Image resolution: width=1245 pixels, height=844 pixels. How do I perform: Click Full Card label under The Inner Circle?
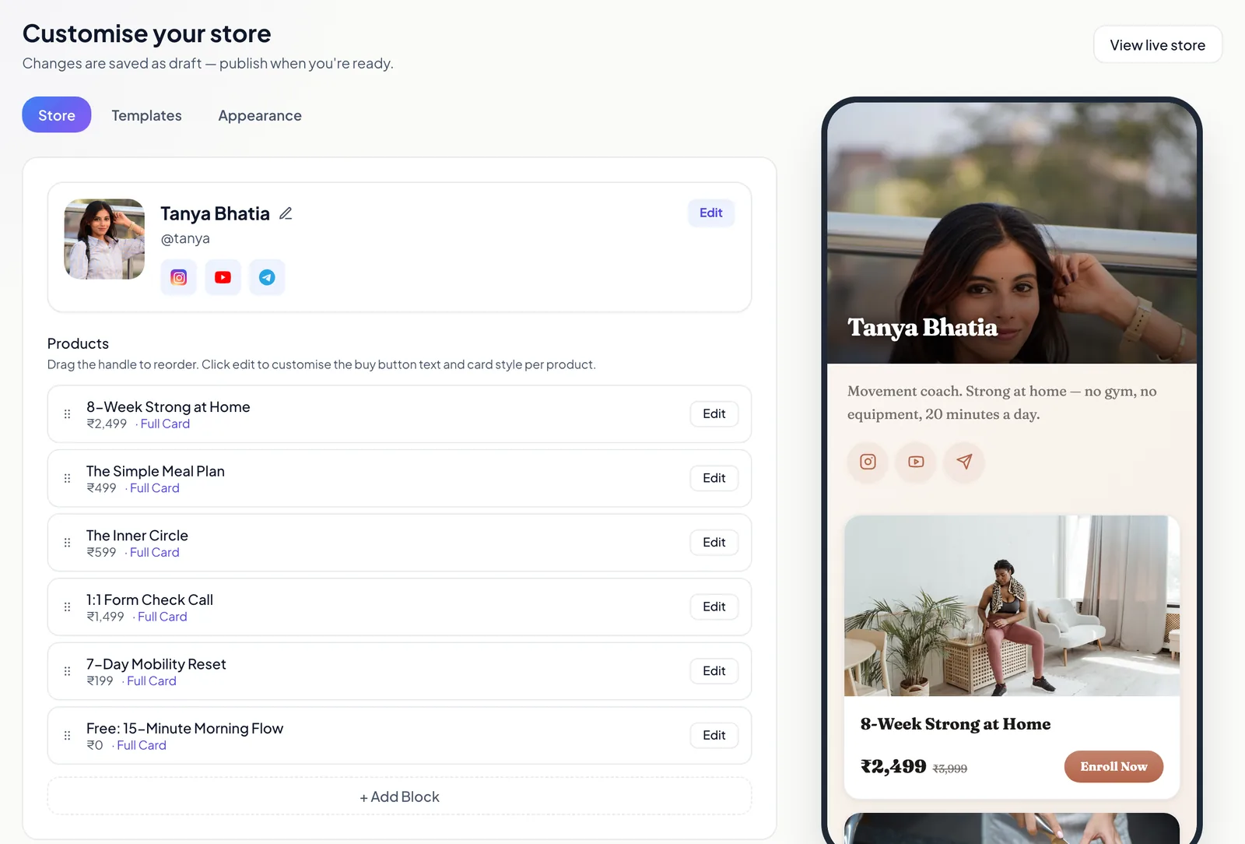154,552
